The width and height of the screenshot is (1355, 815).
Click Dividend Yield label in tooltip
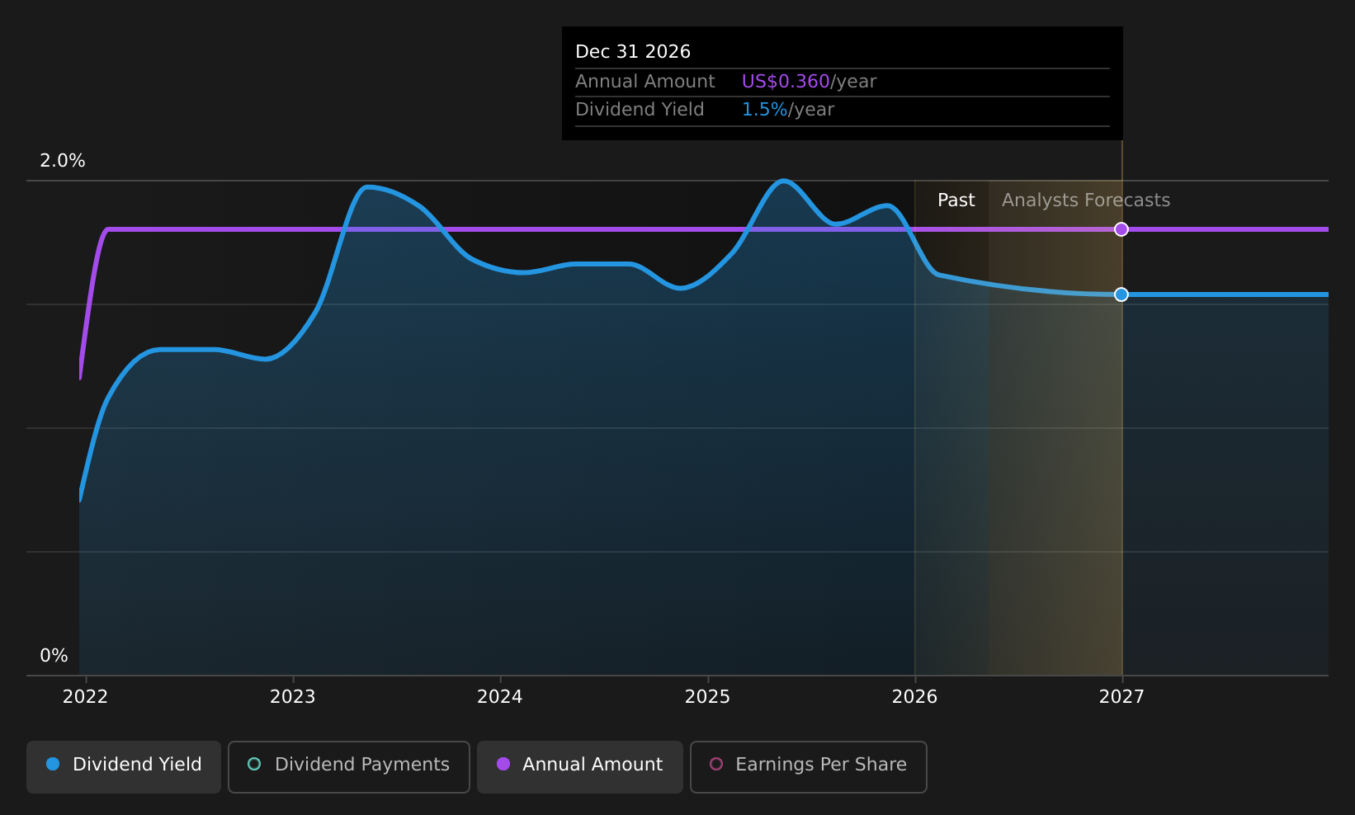click(x=640, y=110)
